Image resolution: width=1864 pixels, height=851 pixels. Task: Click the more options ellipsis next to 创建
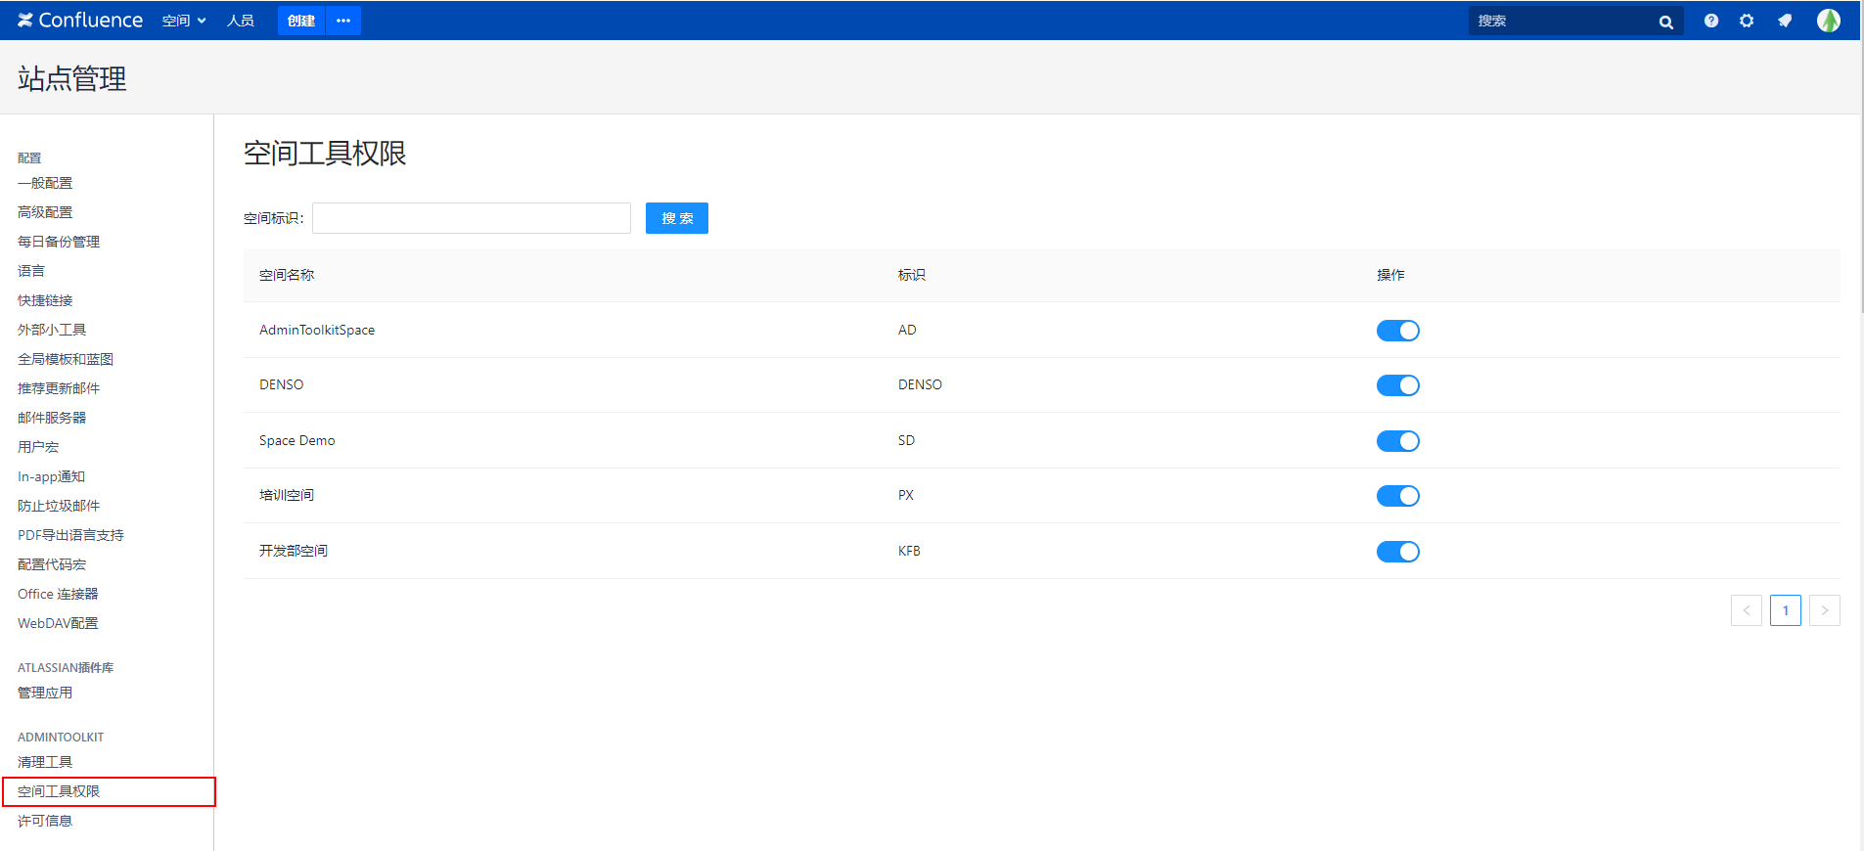click(343, 21)
